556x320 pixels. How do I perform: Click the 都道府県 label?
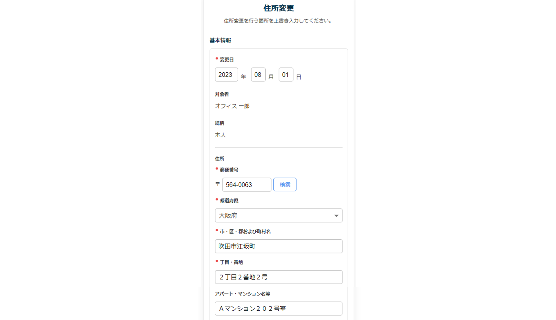229,201
